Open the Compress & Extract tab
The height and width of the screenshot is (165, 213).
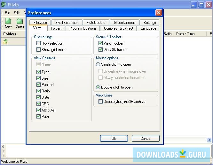(x=118, y=28)
